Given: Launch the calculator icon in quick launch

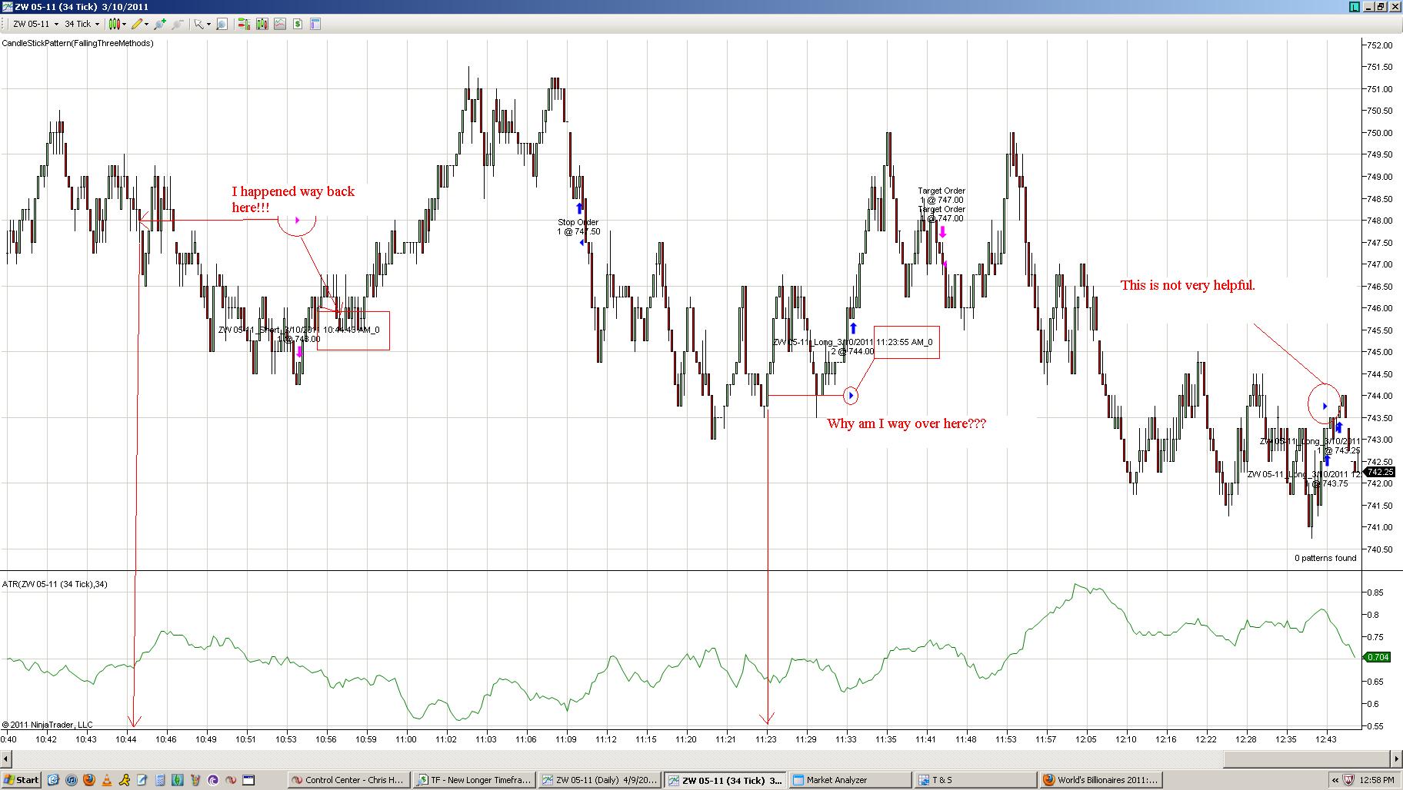Looking at the screenshot, I should pos(160,780).
